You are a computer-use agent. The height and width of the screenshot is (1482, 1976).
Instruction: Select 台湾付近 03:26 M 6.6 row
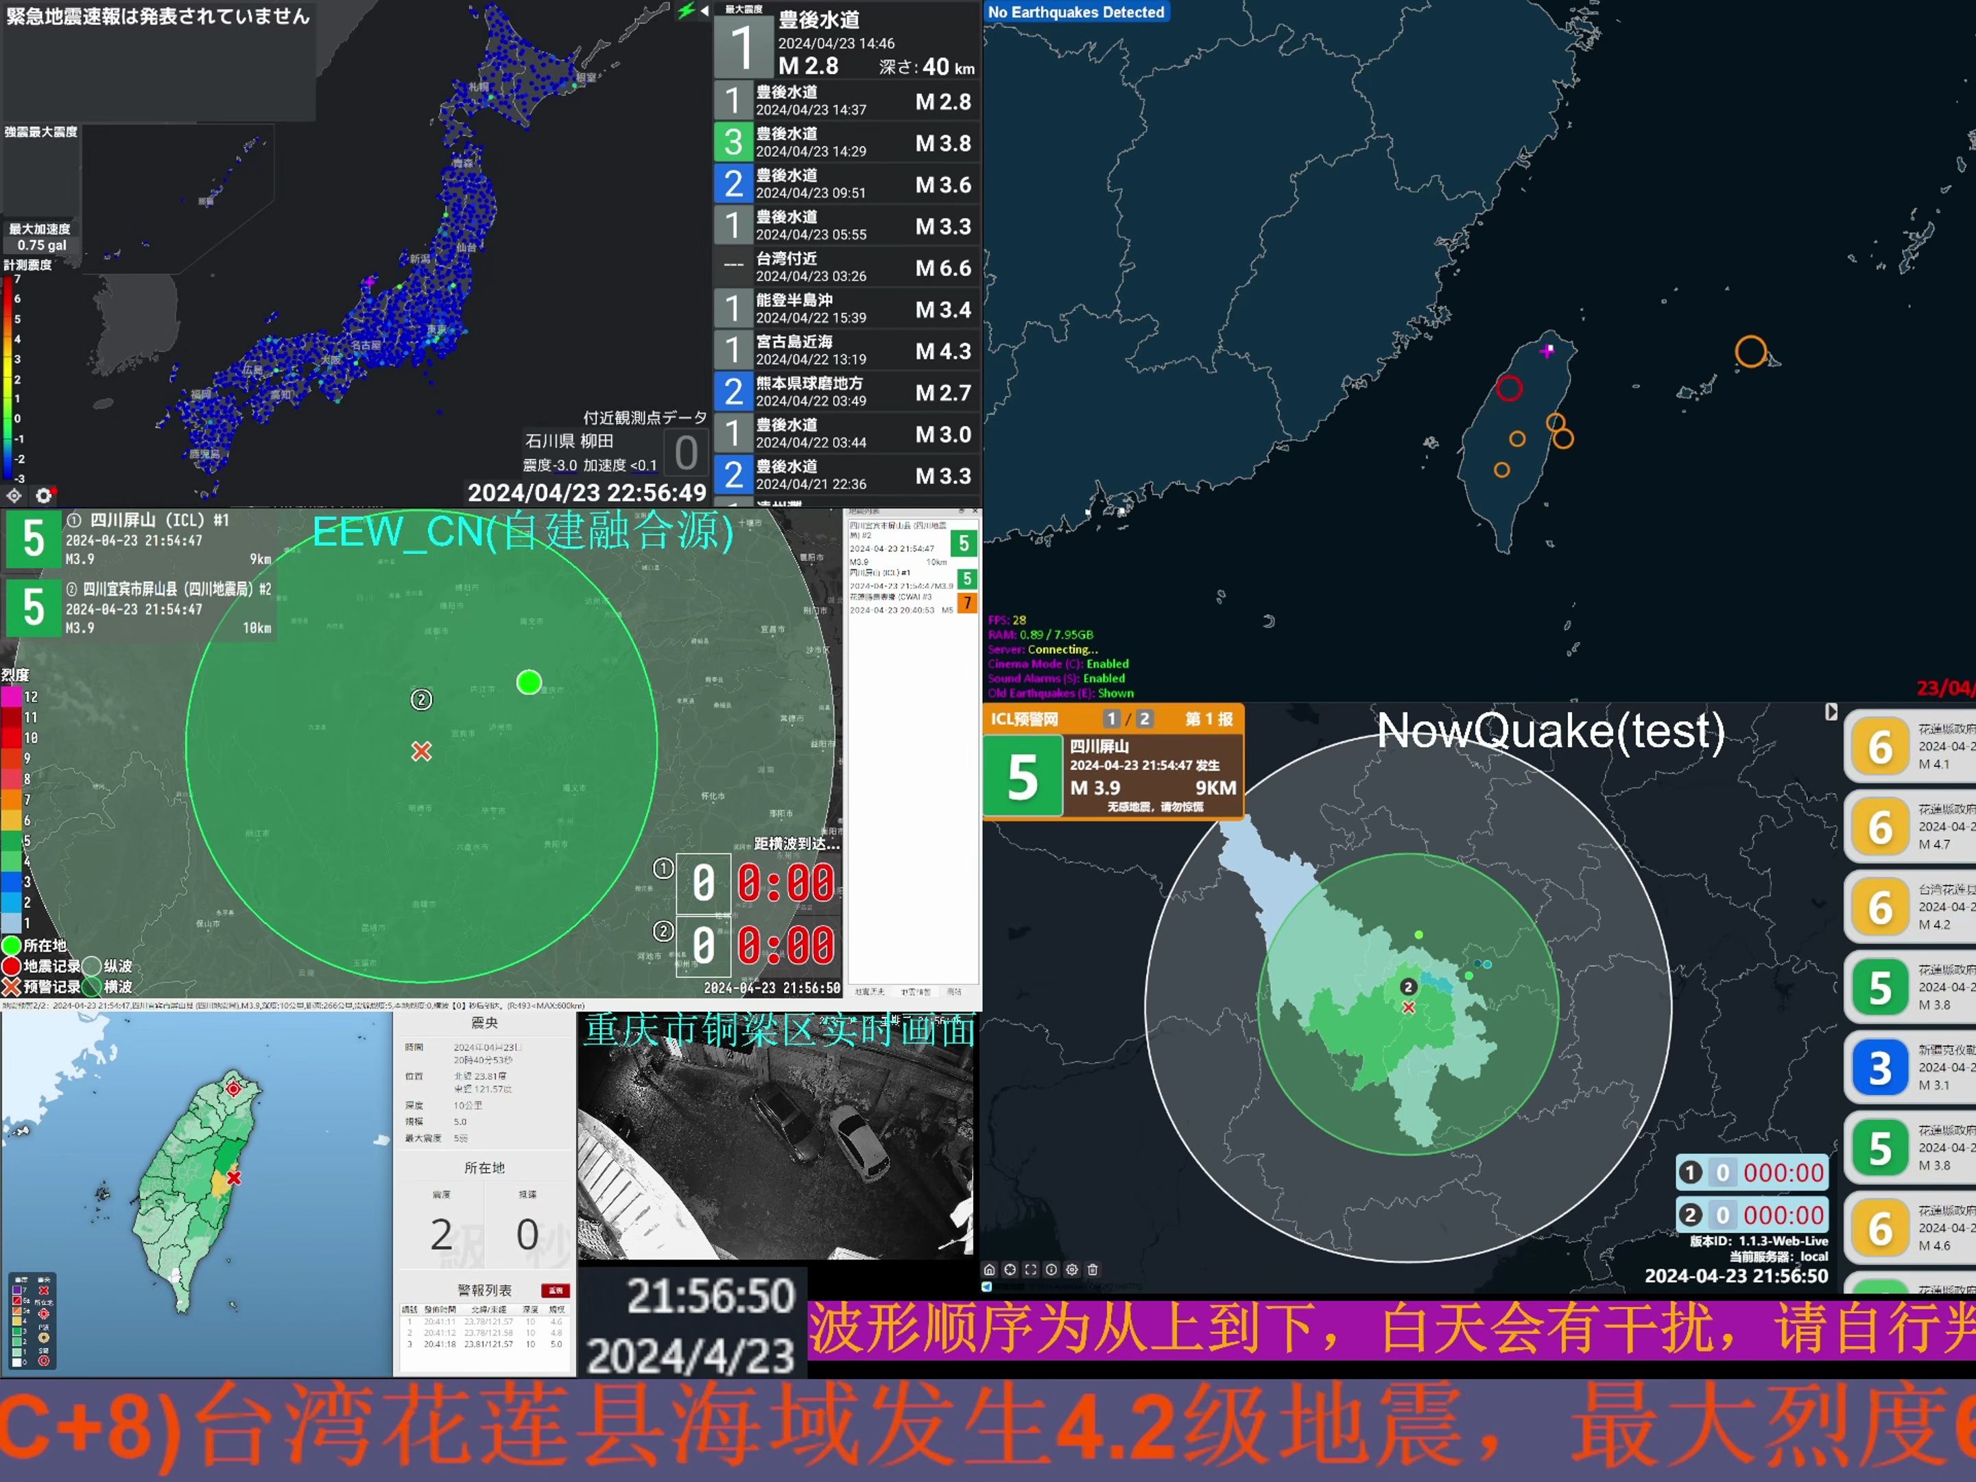coord(848,268)
